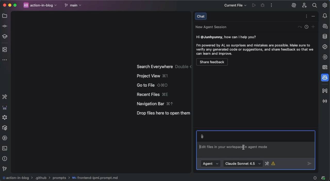330x181 pixels.
Task: Expand the Agent mode dropdown
Action: 210,164
